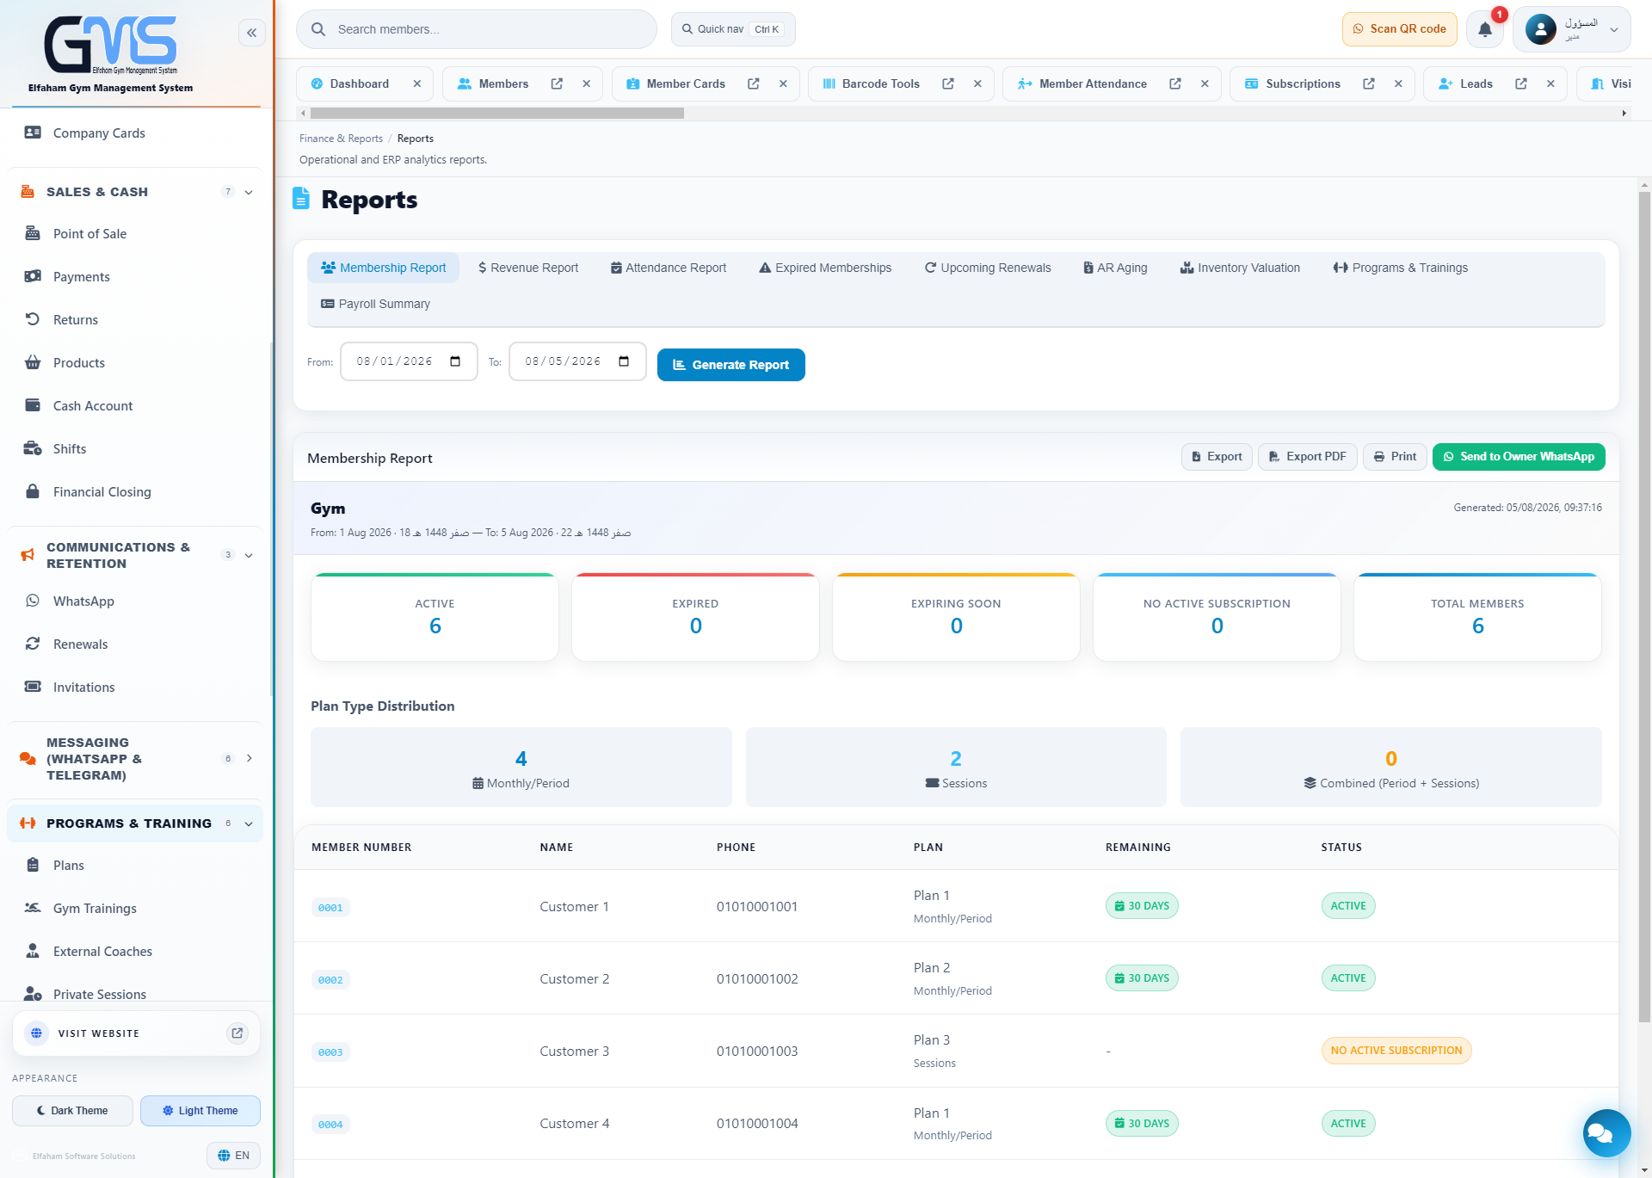Select AR Aging tab
This screenshot has height=1178, width=1652.
1115,268
